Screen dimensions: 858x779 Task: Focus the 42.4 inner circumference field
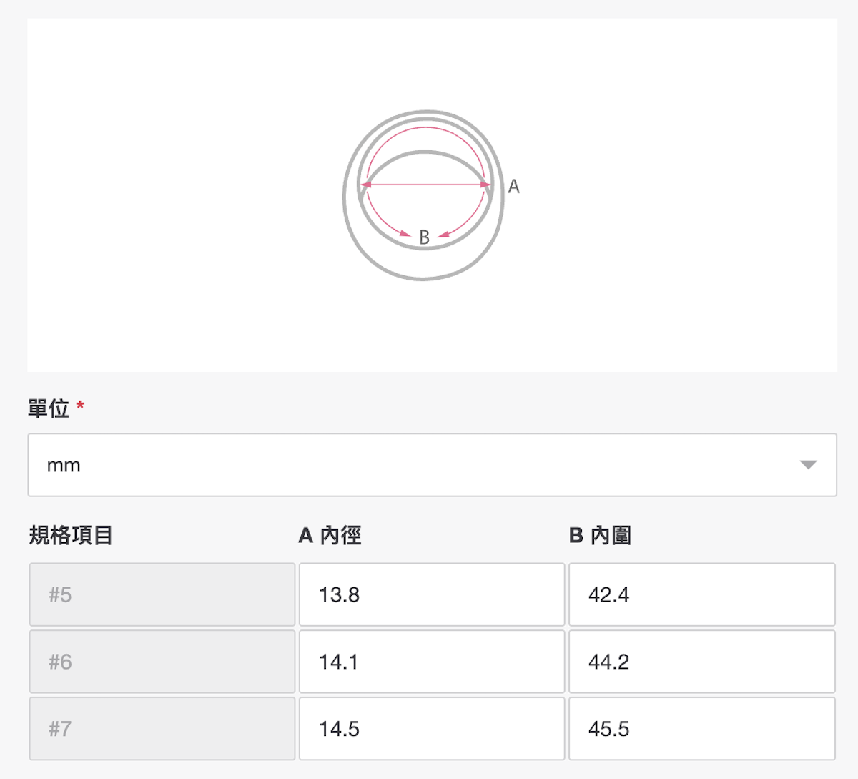[701, 594]
